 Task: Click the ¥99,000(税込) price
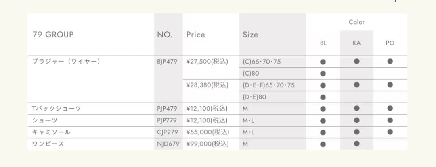207,144
